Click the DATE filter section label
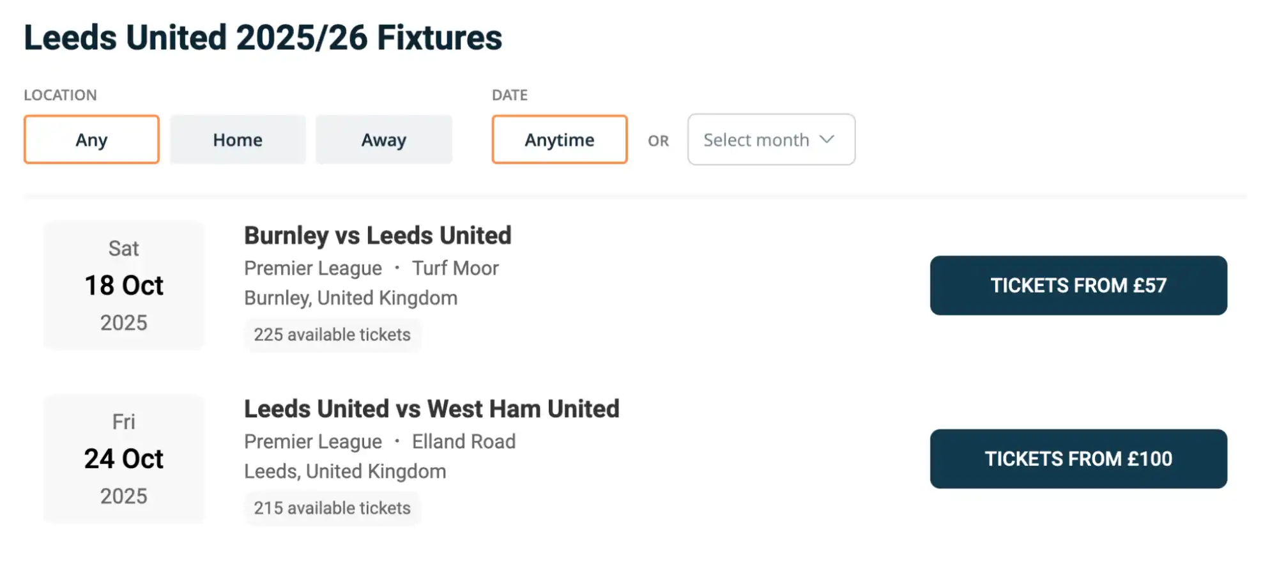 509,95
